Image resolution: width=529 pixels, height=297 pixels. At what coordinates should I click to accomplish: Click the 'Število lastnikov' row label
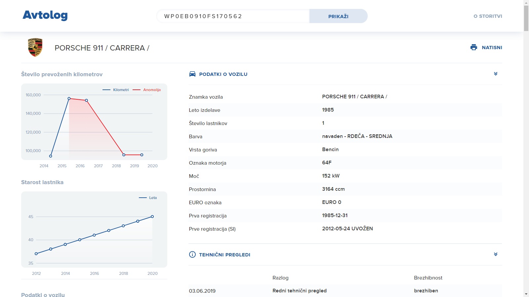point(208,123)
